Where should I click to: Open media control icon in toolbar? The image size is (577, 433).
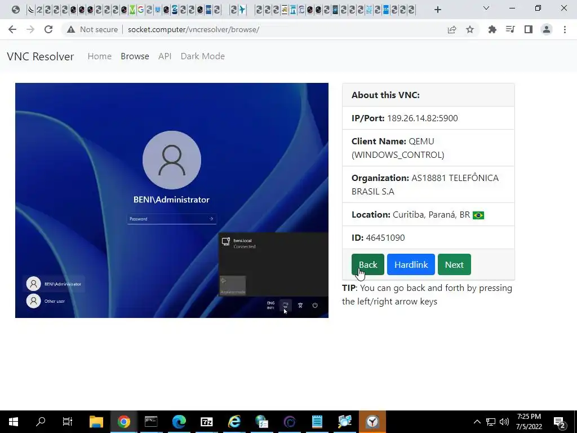click(511, 29)
